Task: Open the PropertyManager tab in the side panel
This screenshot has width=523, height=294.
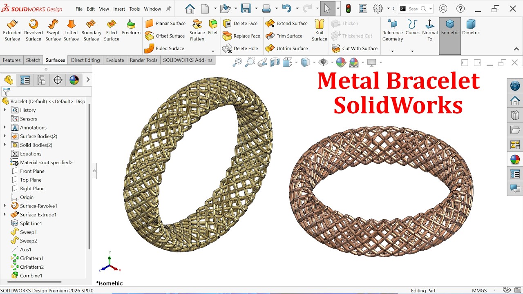Action: [x=25, y=80]
